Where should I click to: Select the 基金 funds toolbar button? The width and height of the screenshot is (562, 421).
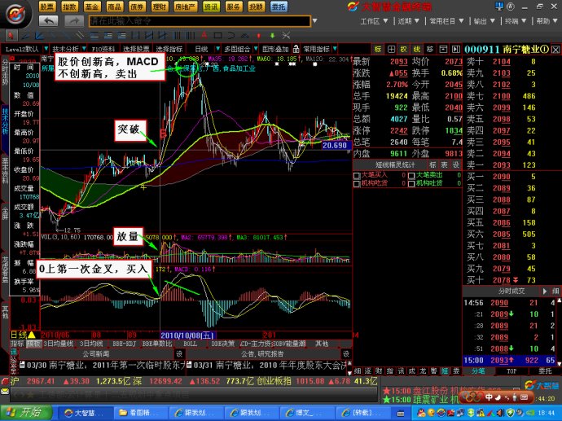(91, 6)
